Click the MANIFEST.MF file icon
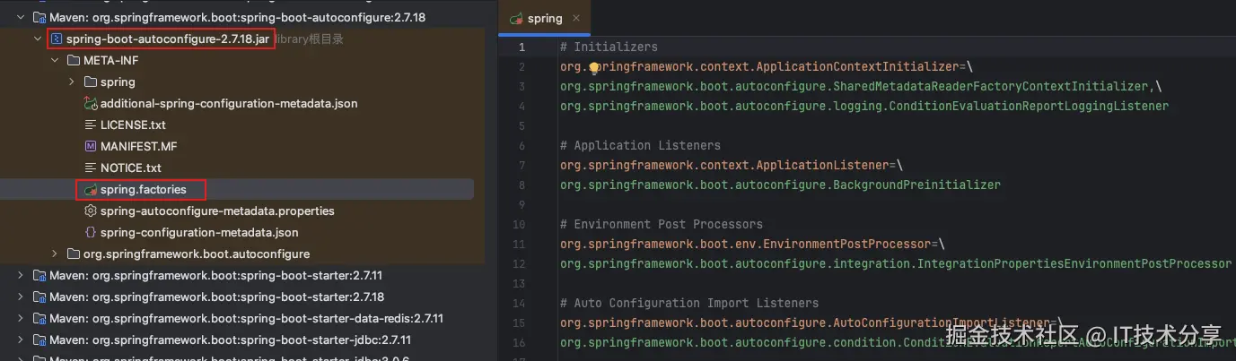This screenshot has width=1236, height=361. click(90, 147)
